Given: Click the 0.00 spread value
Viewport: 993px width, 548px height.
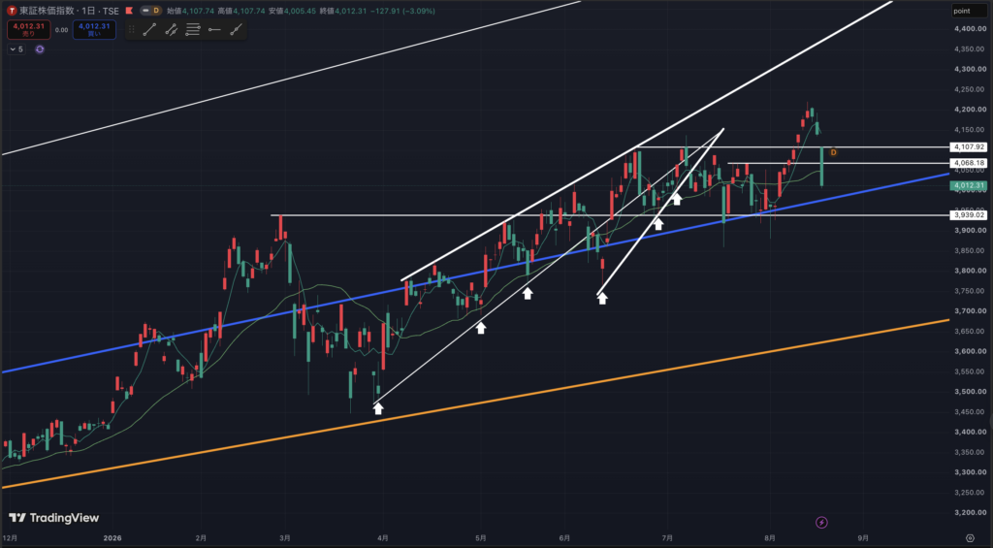Looking at the screenshot, I should 61,30.
